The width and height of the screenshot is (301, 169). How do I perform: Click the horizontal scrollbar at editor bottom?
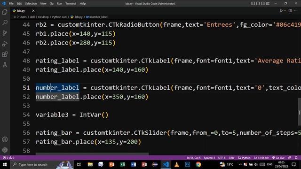(92, 154)
